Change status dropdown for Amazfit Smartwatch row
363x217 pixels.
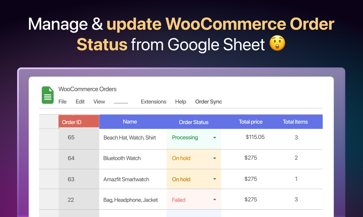click(214, 179)
